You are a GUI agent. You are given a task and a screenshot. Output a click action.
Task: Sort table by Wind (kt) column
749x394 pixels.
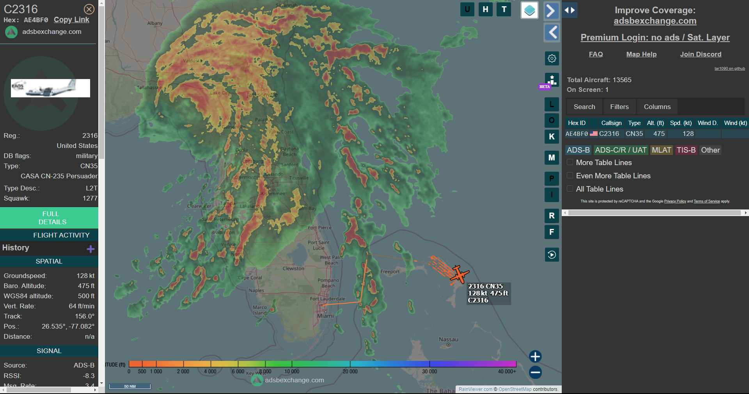735,123
